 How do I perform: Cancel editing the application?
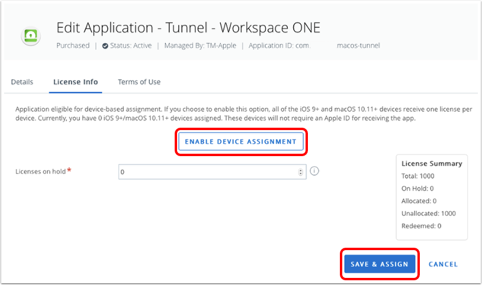pyautogui.click(x=443, y=264)
